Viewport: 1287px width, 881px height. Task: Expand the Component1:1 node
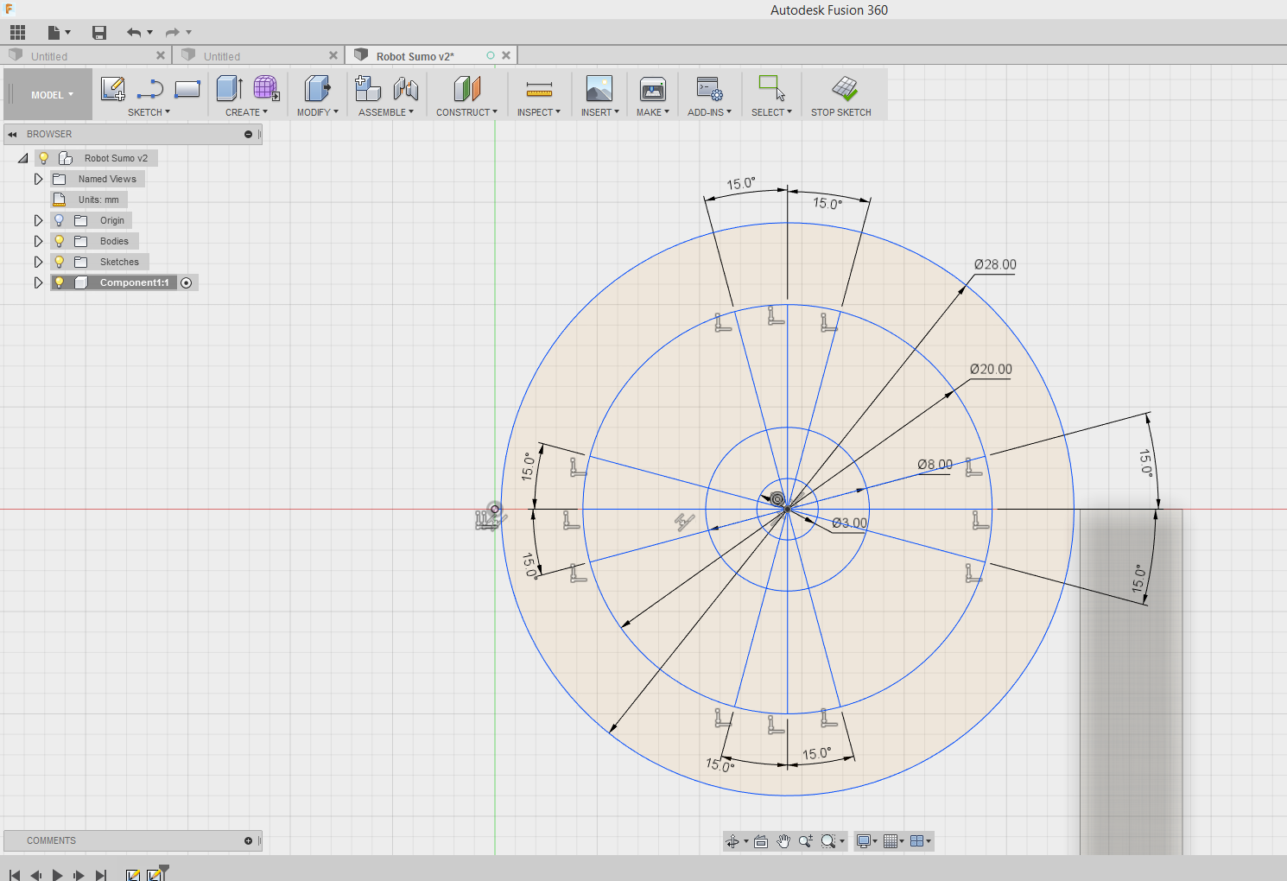pyautogui.click(x=38, y=282)
